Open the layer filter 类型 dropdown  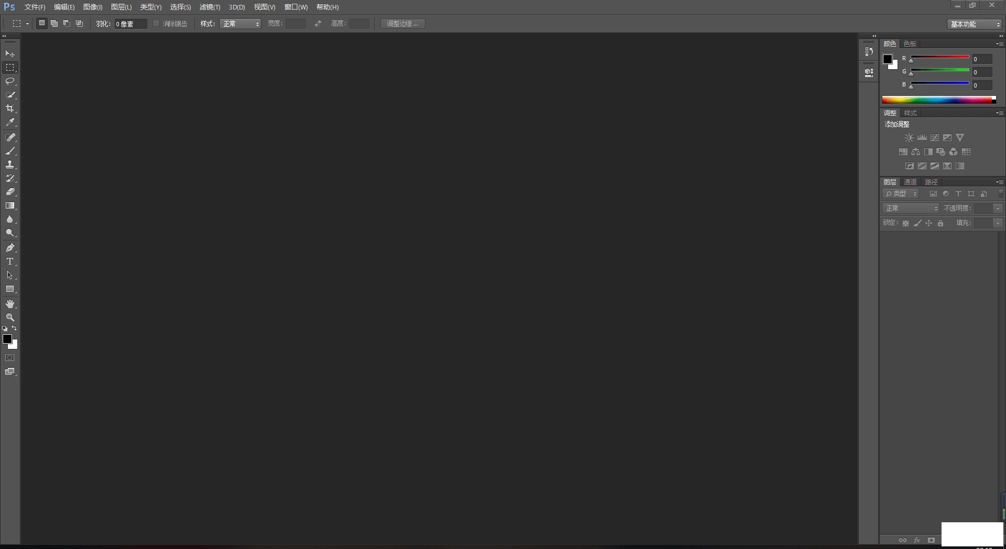(901, 194)
